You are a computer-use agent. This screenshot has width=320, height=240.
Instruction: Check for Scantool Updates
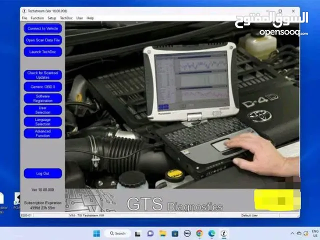(x=43, y=75)
